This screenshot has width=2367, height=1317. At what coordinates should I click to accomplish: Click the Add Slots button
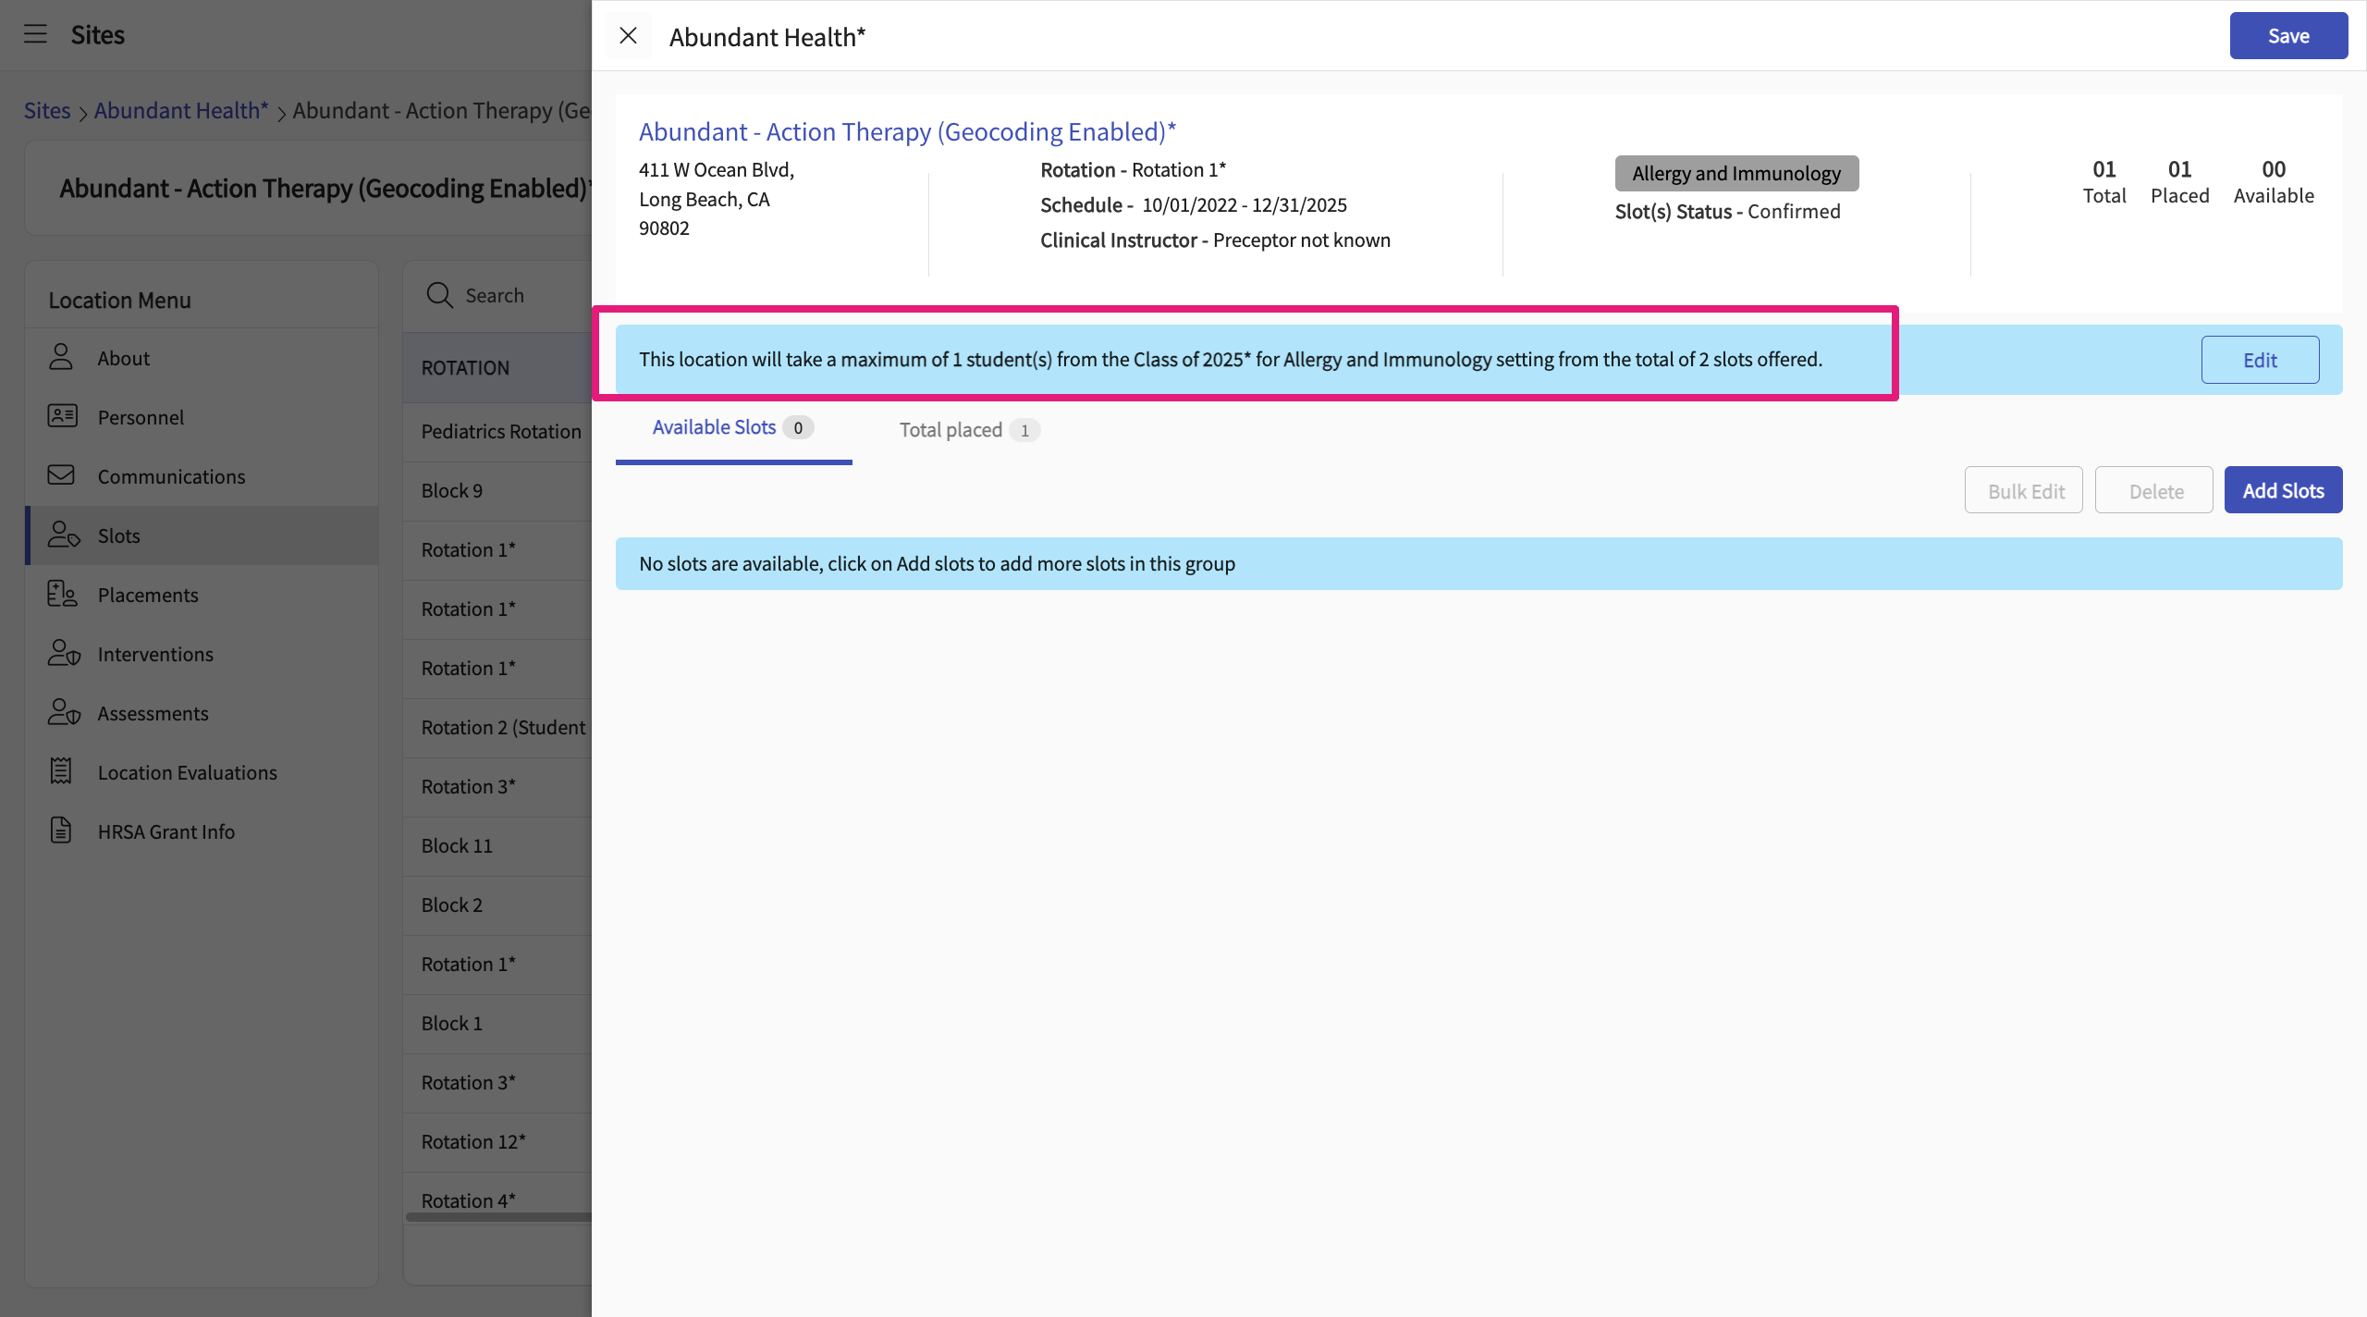click(x=2282, y=490)
